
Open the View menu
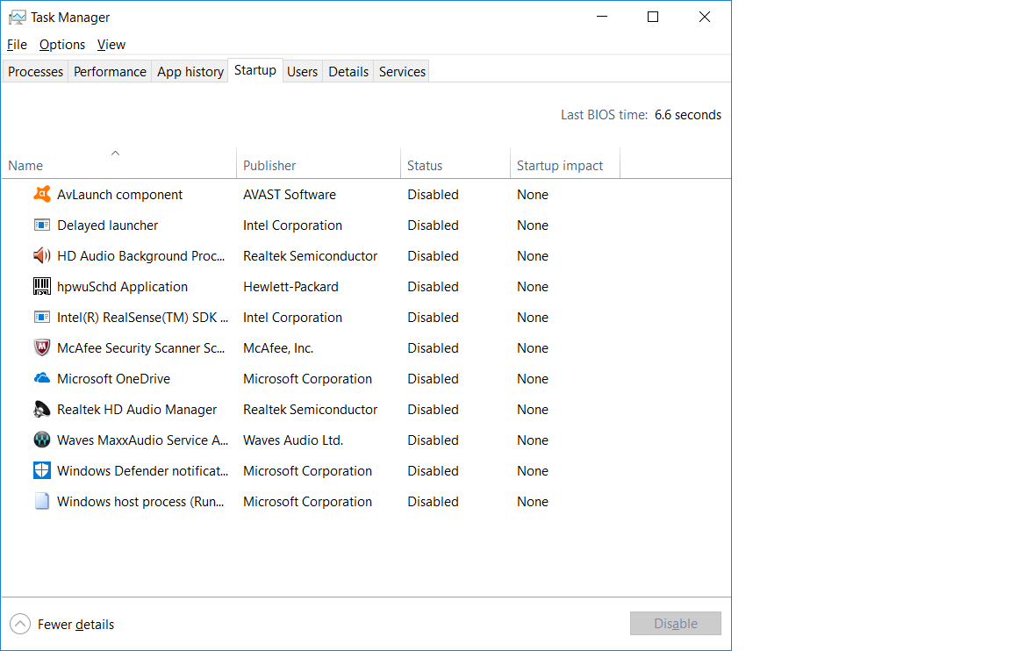pyautogui.click(x=111, y=45)
